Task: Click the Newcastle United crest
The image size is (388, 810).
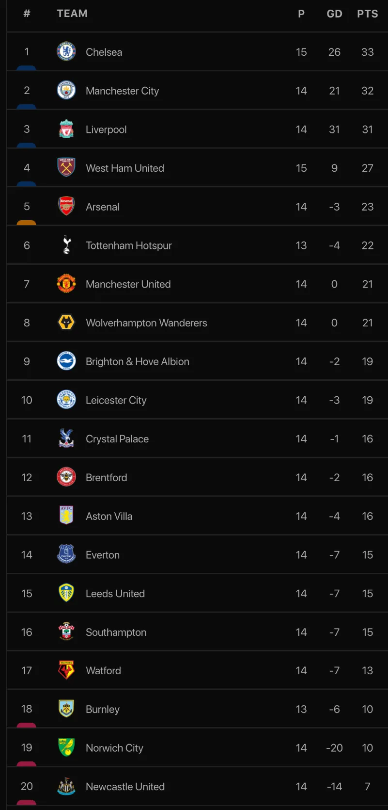Action: [x=66, y=786]
